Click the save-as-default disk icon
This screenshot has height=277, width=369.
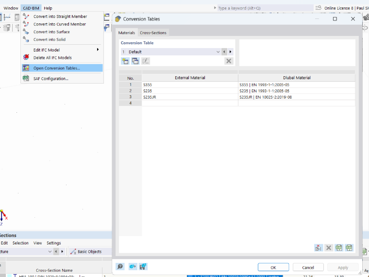(143, 267)
